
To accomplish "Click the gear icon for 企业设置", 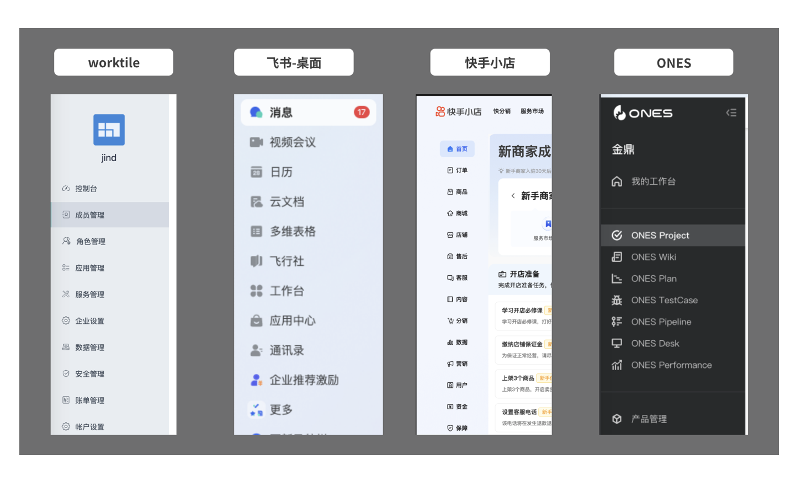I will click(66, 320).
